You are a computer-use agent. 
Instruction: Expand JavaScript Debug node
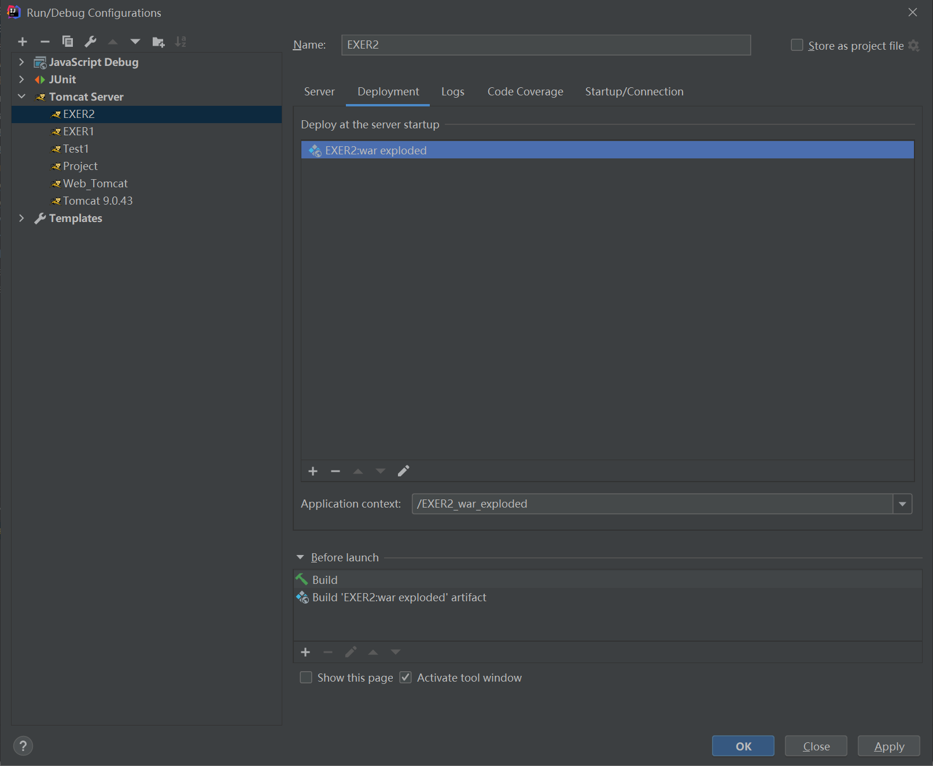[22, 62]
